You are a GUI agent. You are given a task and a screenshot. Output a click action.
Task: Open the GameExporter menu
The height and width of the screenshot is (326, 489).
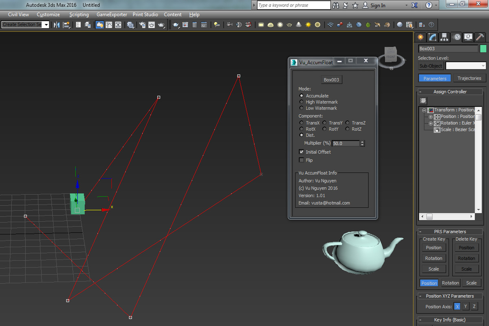(112, 14)
